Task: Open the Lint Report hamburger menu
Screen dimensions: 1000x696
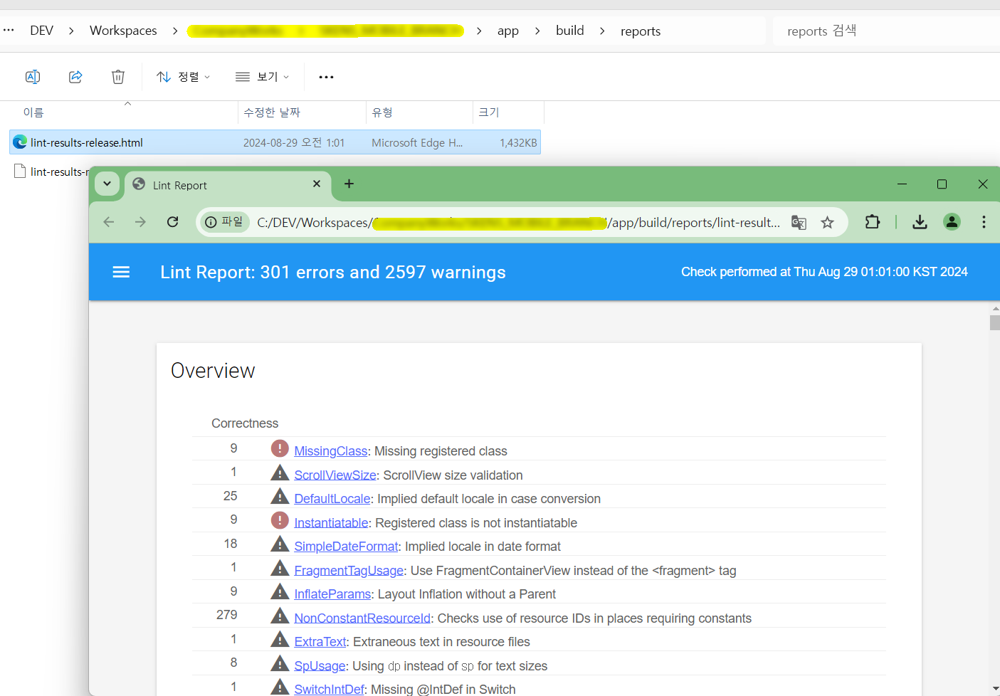Action: pos(121,272)
